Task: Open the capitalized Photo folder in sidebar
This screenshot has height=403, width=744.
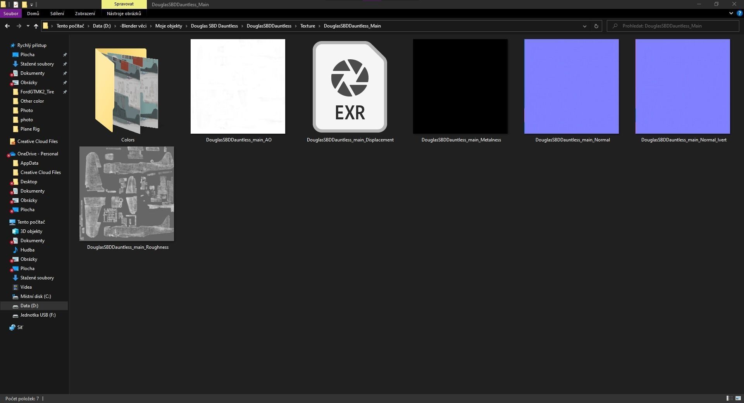Action: coord(26,110)
